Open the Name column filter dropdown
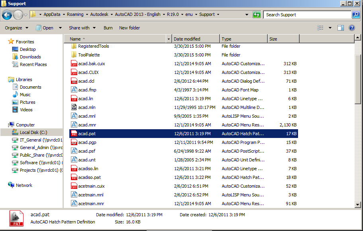The height and width of the screenshot is (231, 363). coord(169,39)
